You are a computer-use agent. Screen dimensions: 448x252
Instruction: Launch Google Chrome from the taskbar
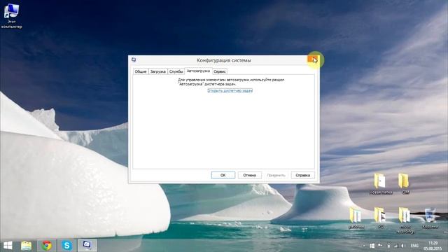47,246
